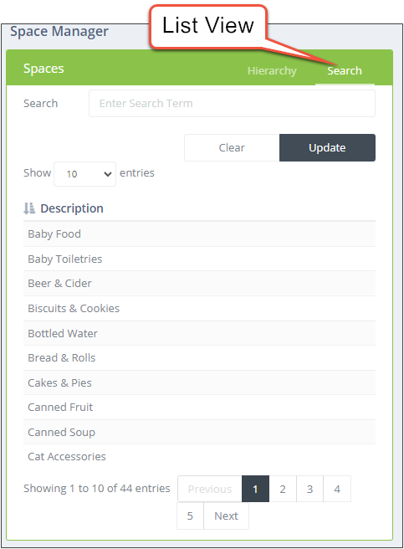404x549 pixels.
Task: Jump to page 4 of entries
Action: tap(337, 489)
